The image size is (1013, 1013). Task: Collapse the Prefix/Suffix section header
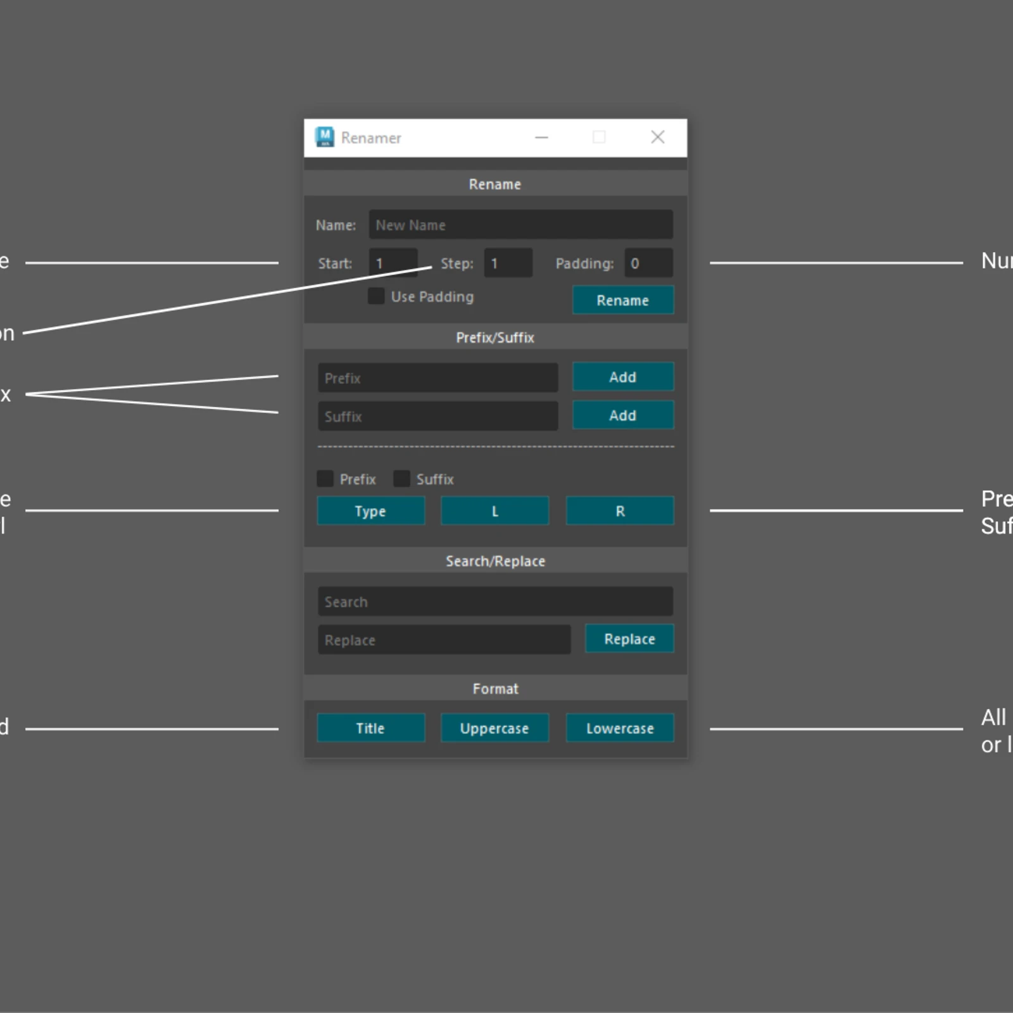pos(495,337)
